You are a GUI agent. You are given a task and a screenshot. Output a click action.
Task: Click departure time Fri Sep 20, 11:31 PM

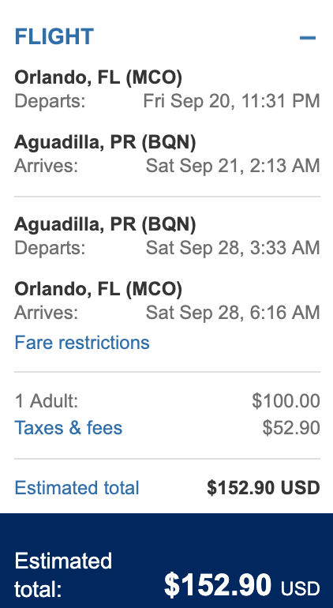point(231,101)
